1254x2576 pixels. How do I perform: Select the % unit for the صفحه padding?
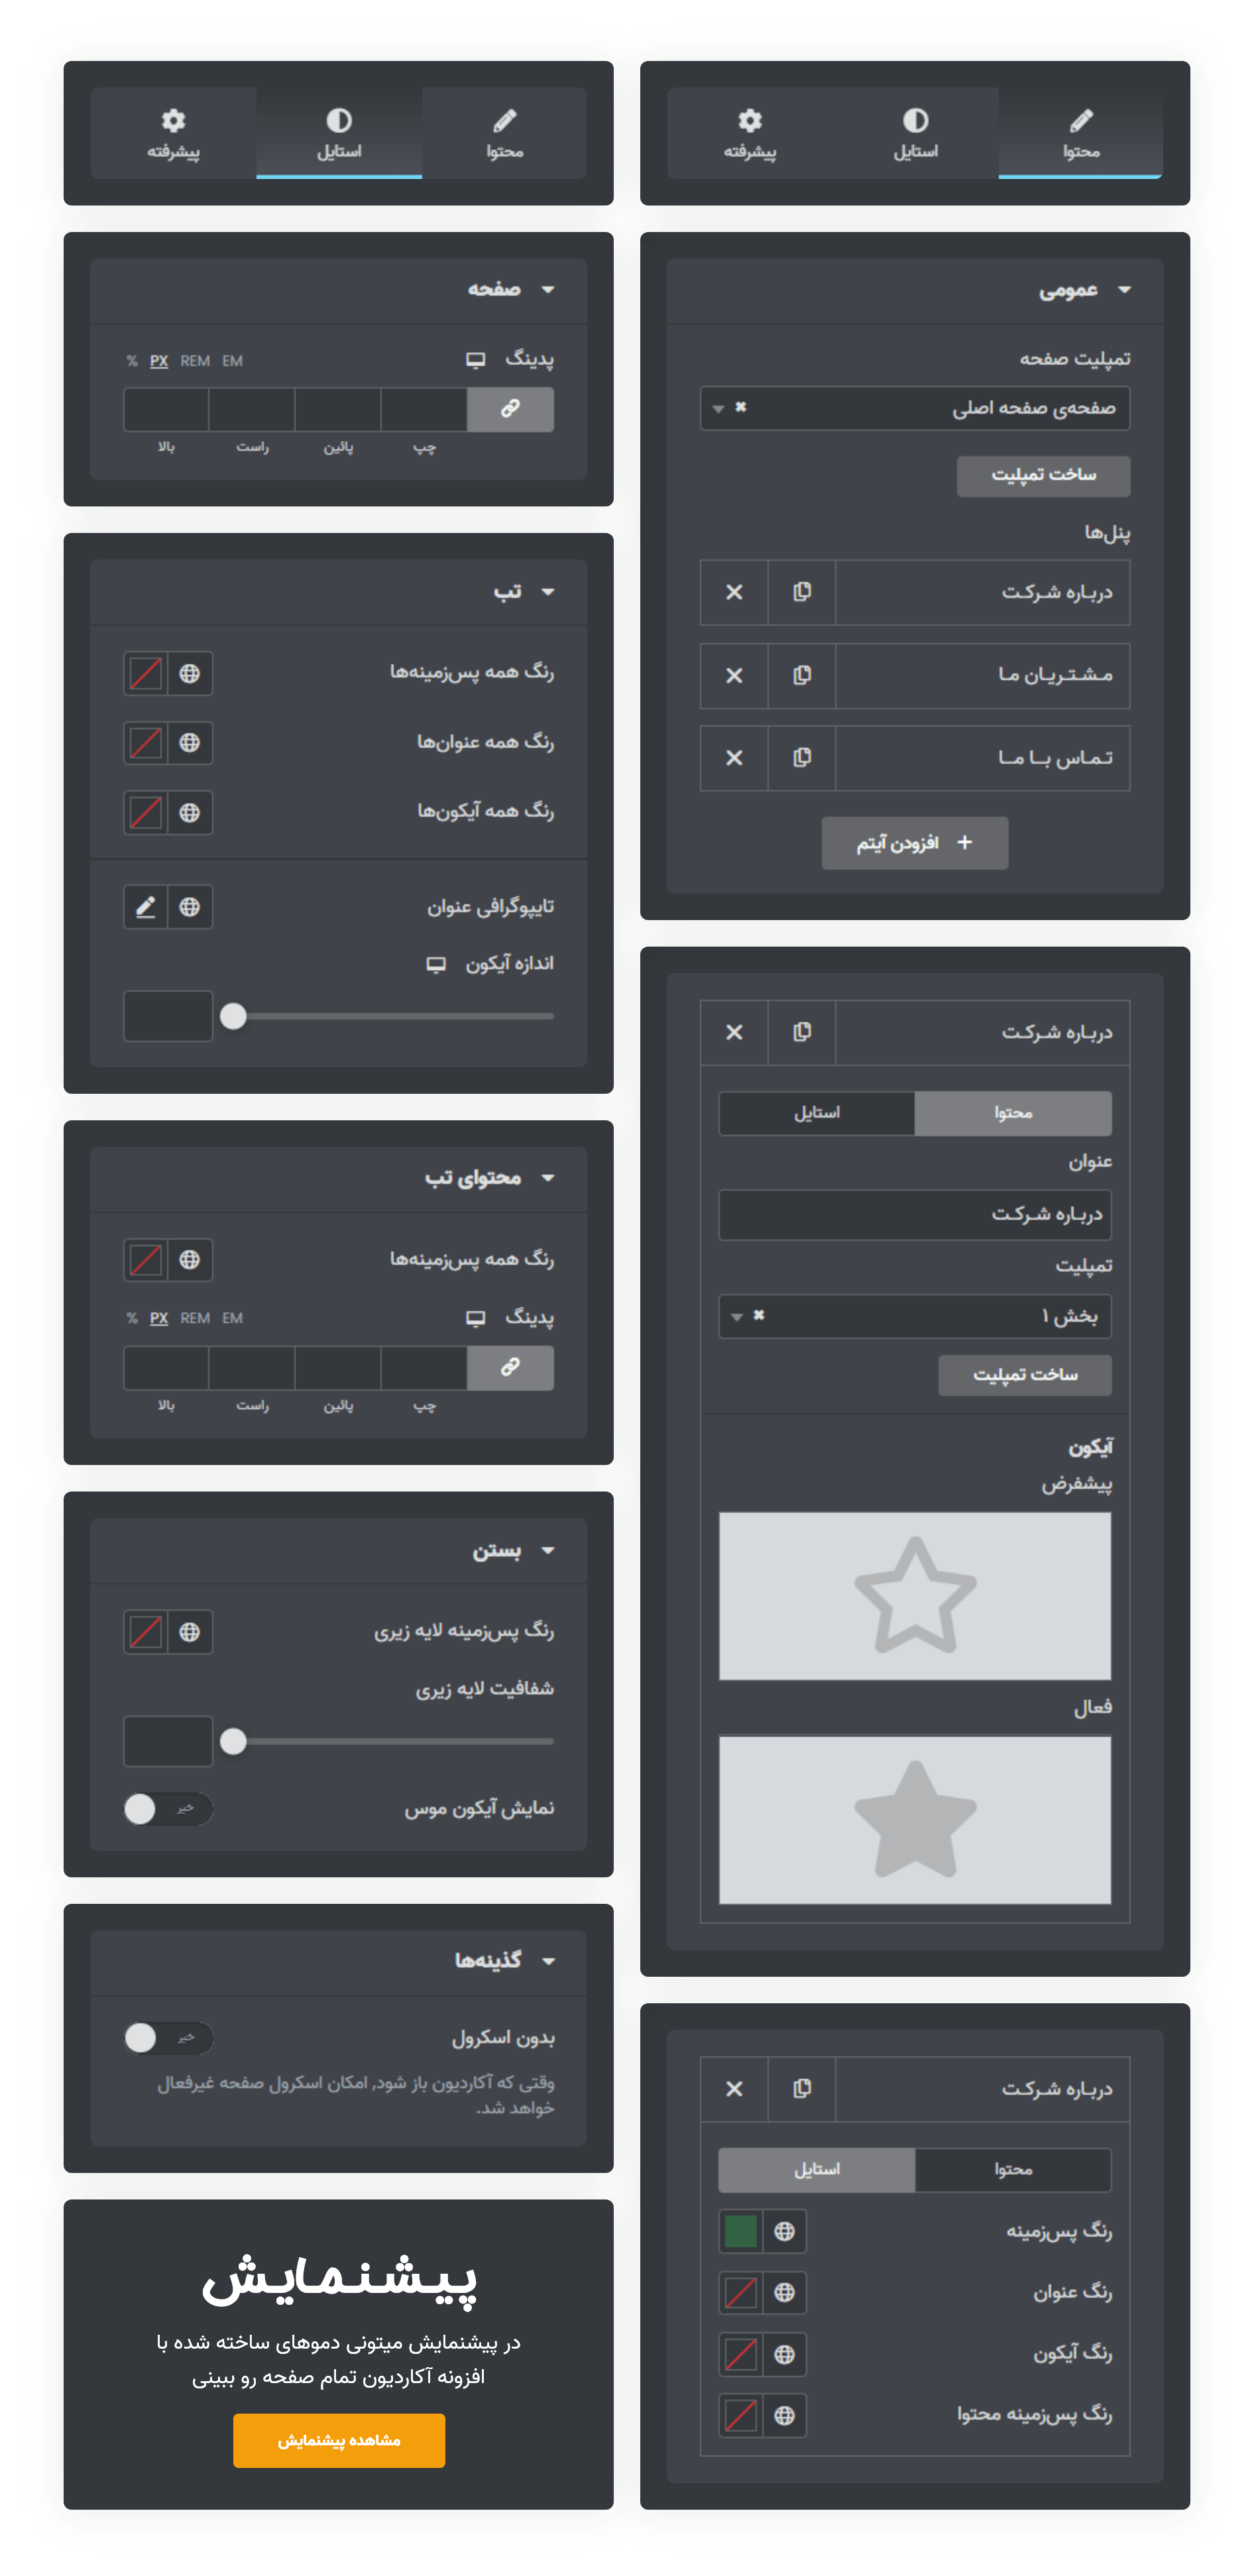click(132, 361)
